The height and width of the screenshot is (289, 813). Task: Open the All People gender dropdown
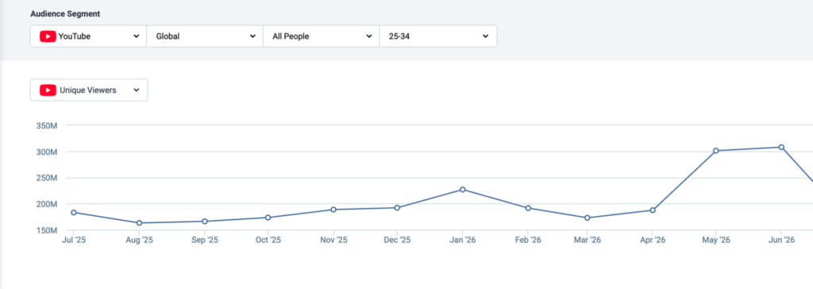(x=322, y=37)
